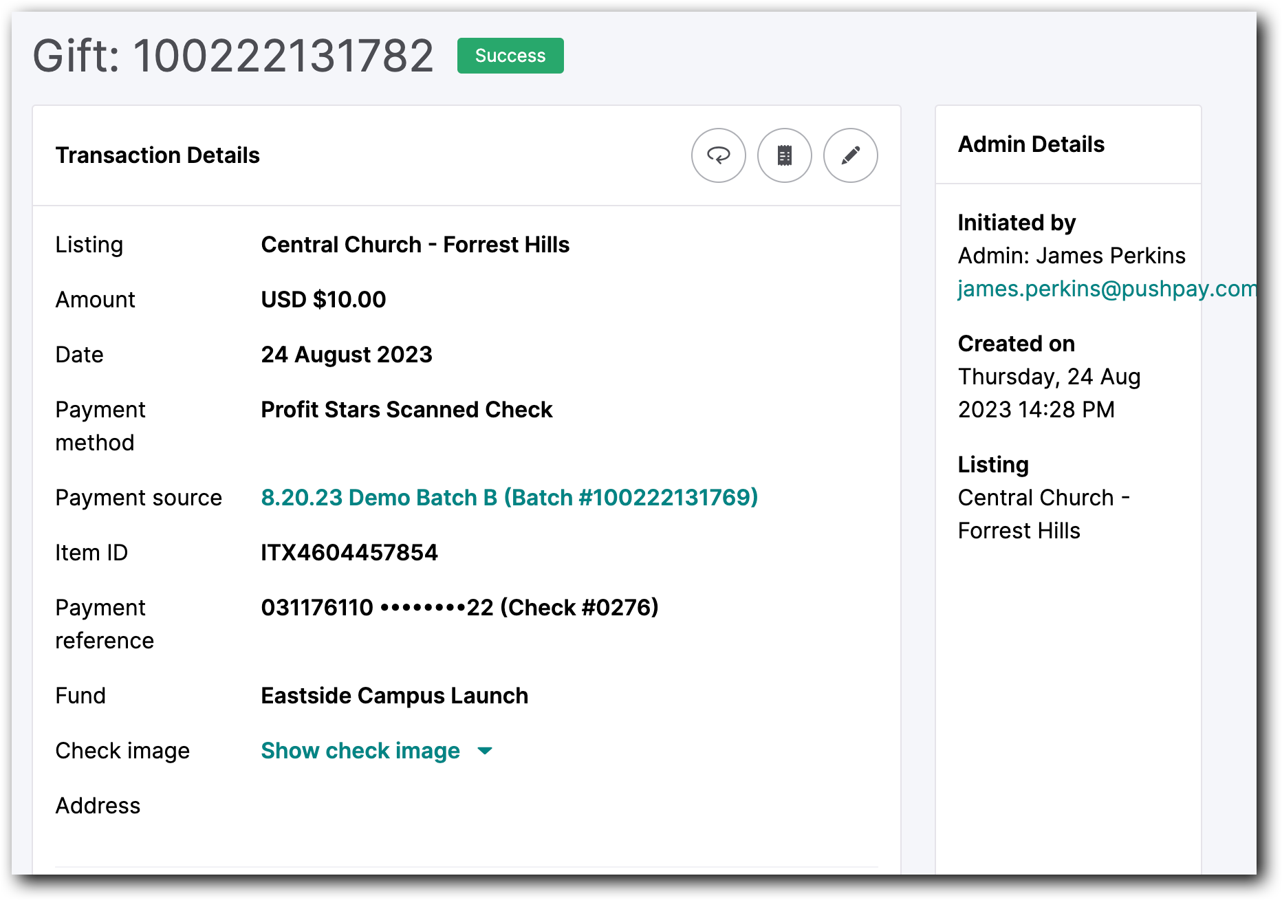Expand Show check image
Viewport: 1282px width, 900px height.
click(359, 750)
